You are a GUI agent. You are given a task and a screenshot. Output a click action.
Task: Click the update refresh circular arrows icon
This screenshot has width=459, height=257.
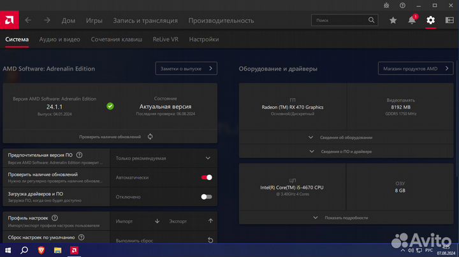pos(150,136)
